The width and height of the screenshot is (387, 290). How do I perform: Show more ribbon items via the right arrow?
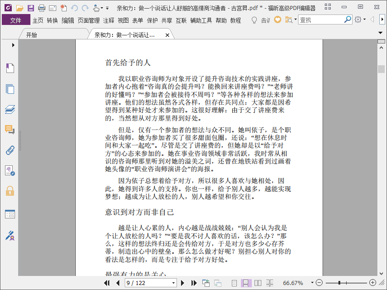(382, 19)
